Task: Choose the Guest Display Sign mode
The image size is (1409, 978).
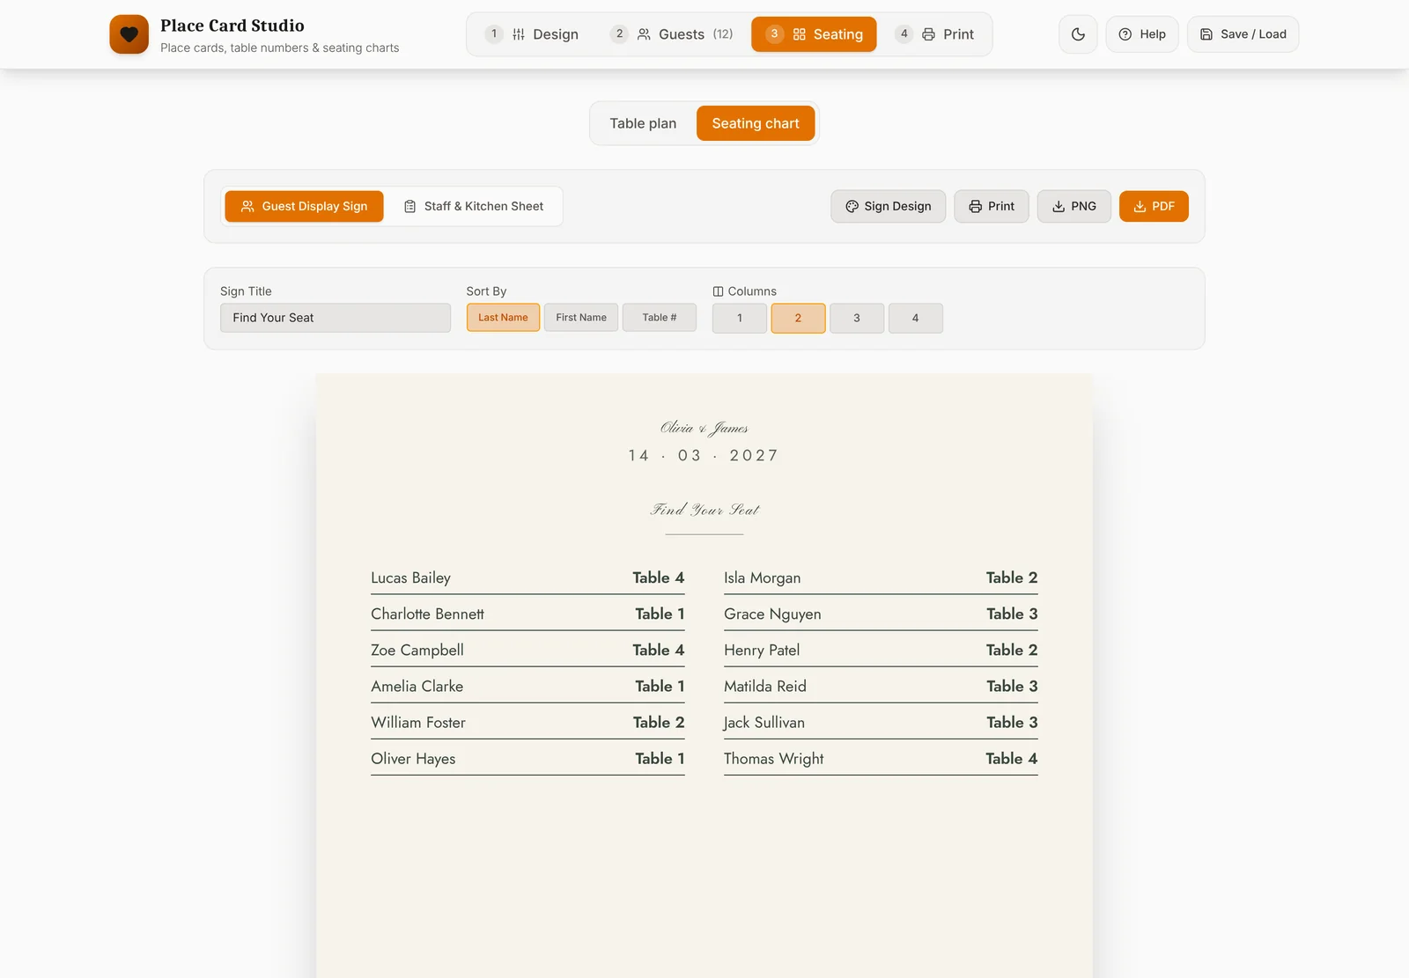Action: (x=304, y=206)
